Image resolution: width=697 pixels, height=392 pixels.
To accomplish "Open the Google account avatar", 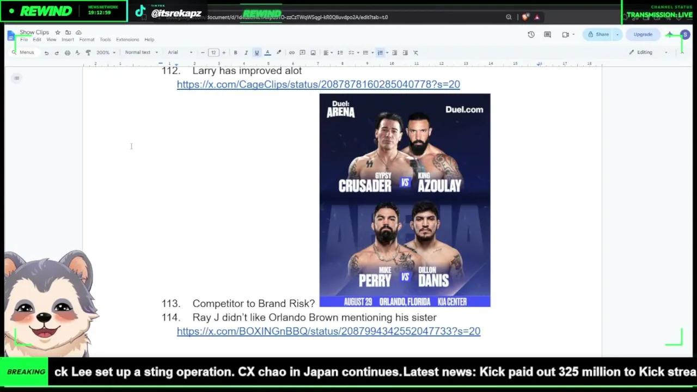I will coord(685,35).
